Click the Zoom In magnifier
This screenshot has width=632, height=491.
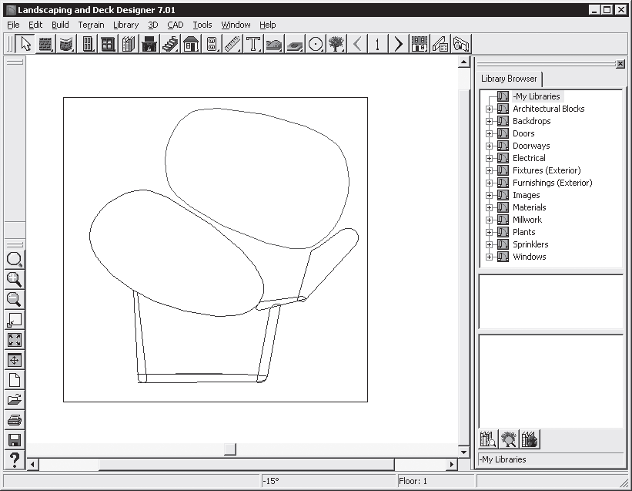[x=14, y=279]
